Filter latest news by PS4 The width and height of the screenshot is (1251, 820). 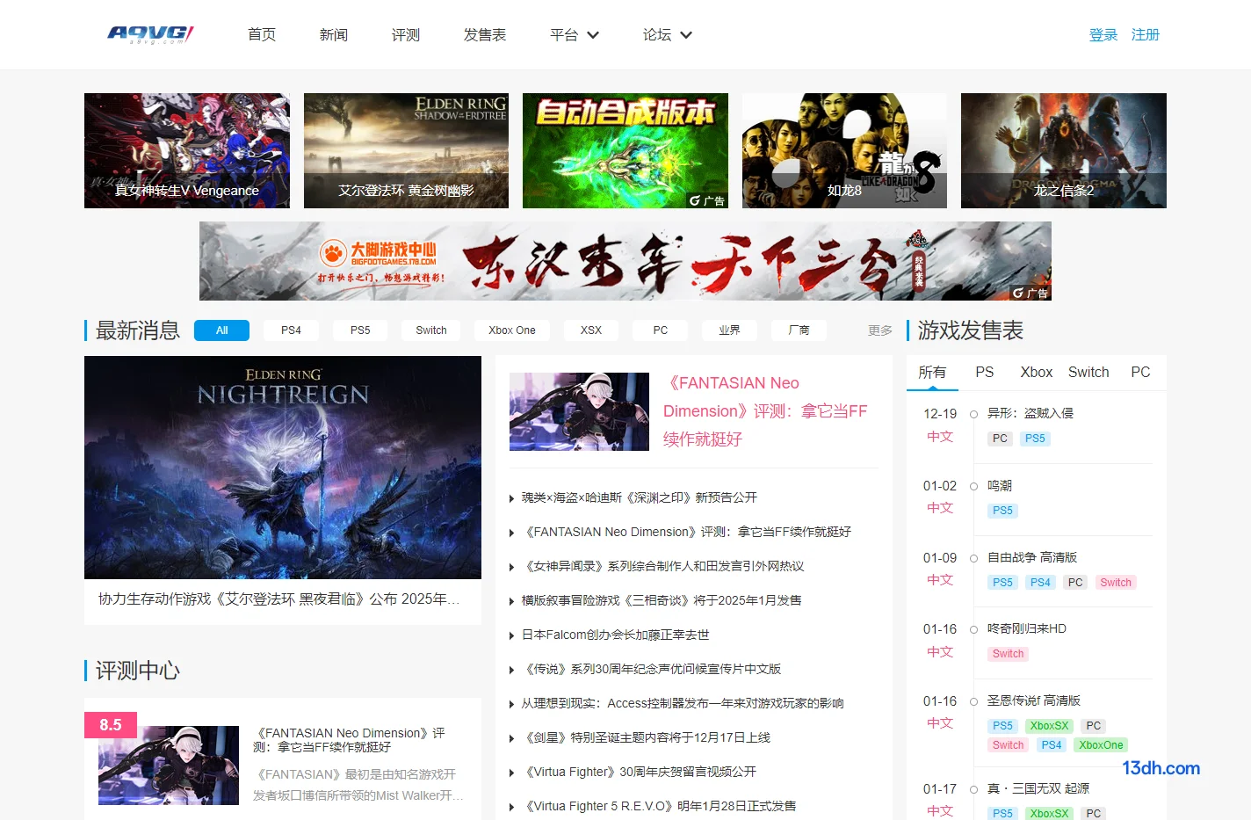(x=291, y=330)
